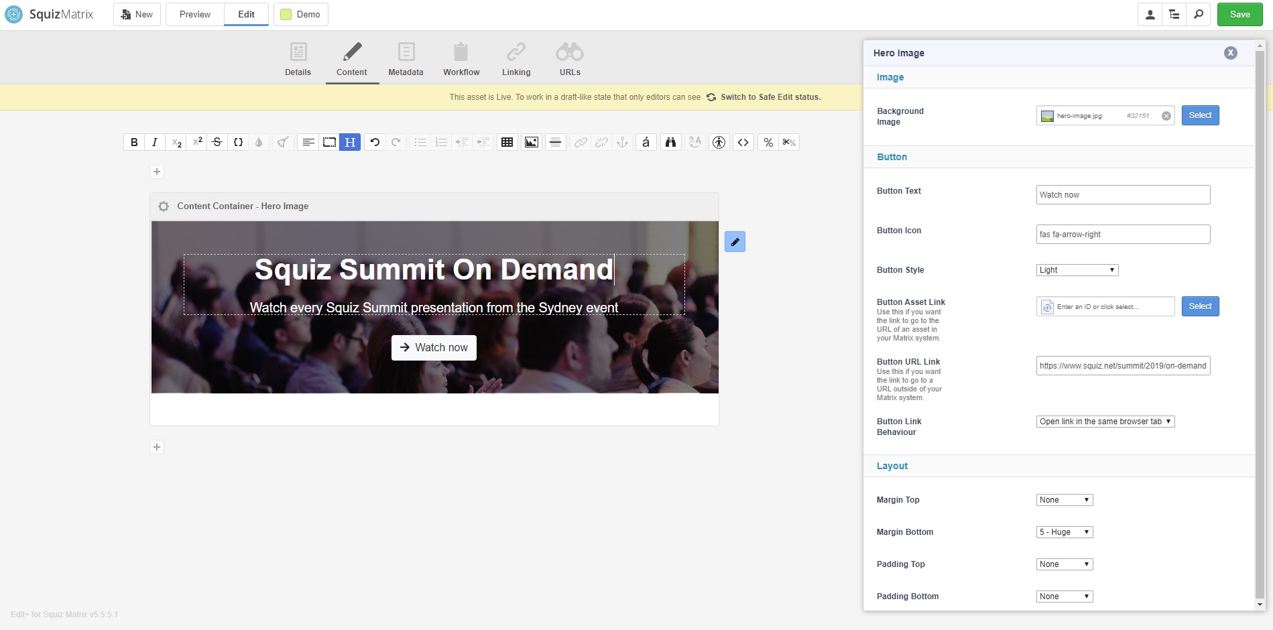Click the highlighted H heading icon
This screenshot has width=1273, height=630.
[350, 142]
